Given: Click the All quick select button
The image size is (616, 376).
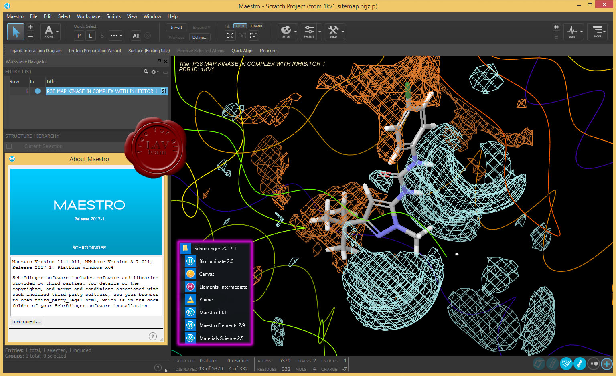Looking at the screenshot, I should [136, 36].
